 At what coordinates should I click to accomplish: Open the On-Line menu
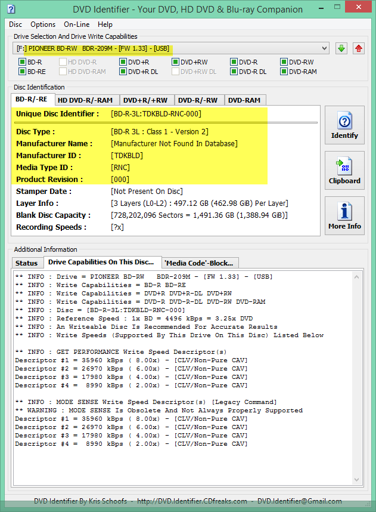point(77,24)
